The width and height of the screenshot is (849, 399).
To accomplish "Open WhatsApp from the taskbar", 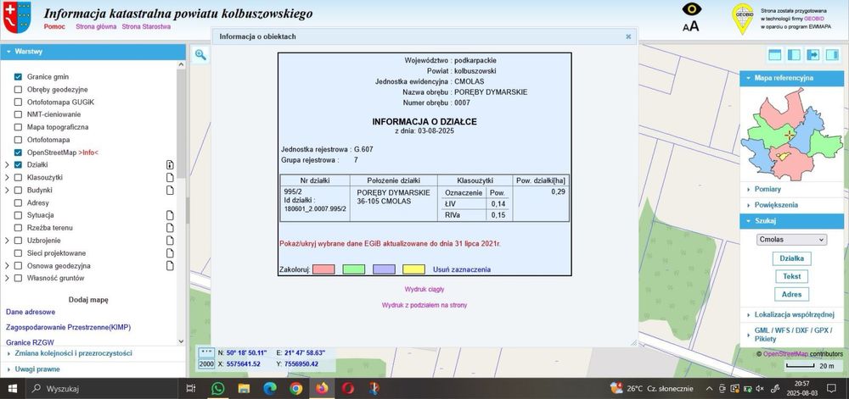I will (x=217, y=388).
